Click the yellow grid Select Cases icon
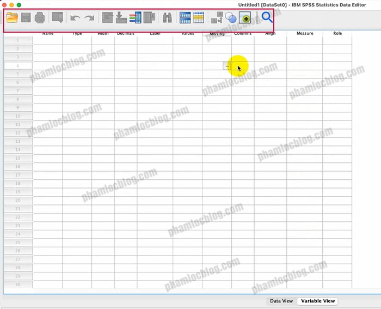The height and width of the screenshot is (309, 381). tap(199, 17)
